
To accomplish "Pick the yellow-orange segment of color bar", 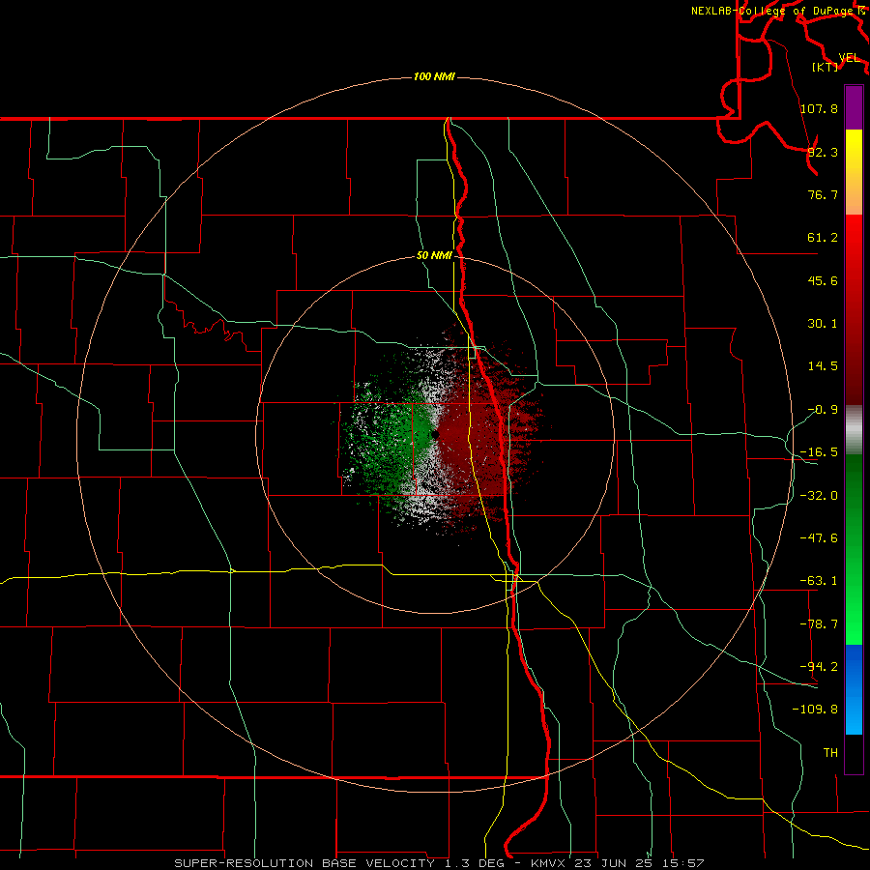I will tap(854, 172).
